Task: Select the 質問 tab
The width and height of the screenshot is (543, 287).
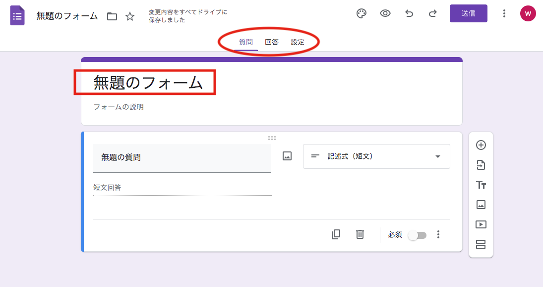Action: [246, 42]
